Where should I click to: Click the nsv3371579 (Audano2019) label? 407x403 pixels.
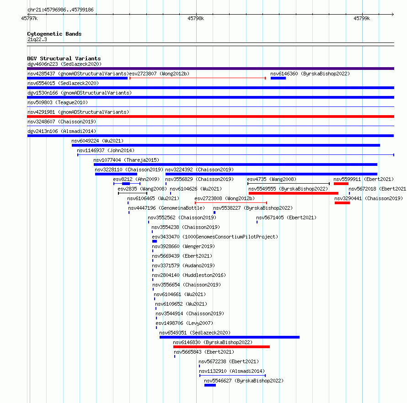coord(183,265)
